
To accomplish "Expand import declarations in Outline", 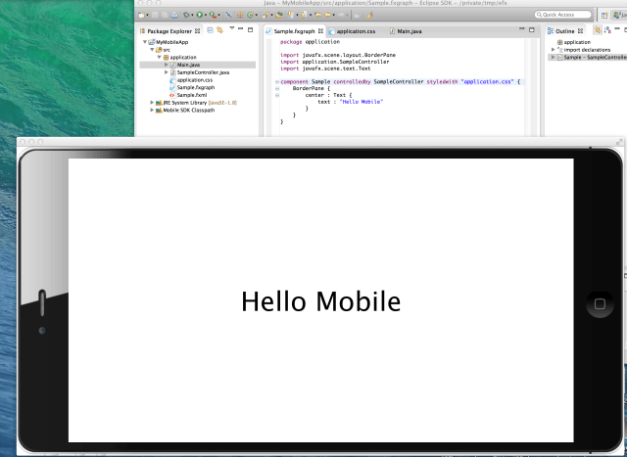I will tap(553, 50).
